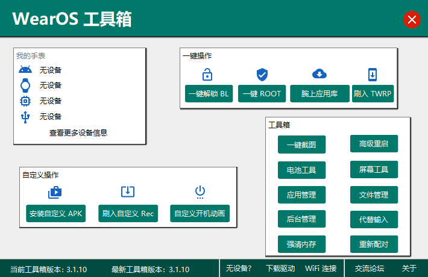Close the WearOS 工具箱 window
Image resolution: width=428 pixels, height=277 pixels.
click(412, 20)
